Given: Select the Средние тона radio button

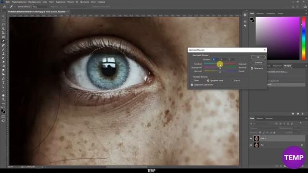Looking at the screenshot, I should pyautogui.click(x=208, y=80).
